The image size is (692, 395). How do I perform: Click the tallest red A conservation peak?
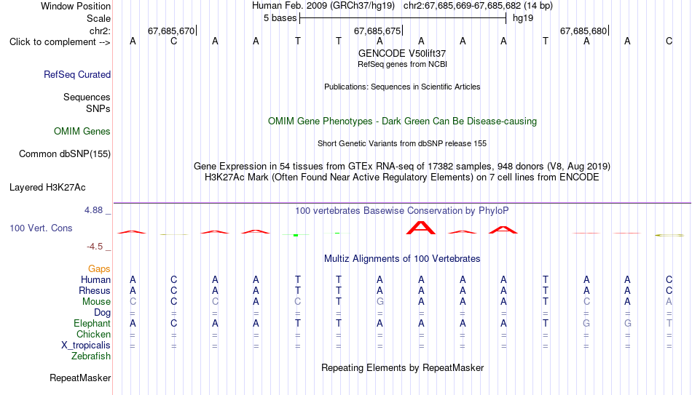coord(420,228)
